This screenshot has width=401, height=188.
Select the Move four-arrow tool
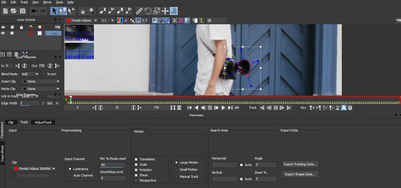(165, 11)
